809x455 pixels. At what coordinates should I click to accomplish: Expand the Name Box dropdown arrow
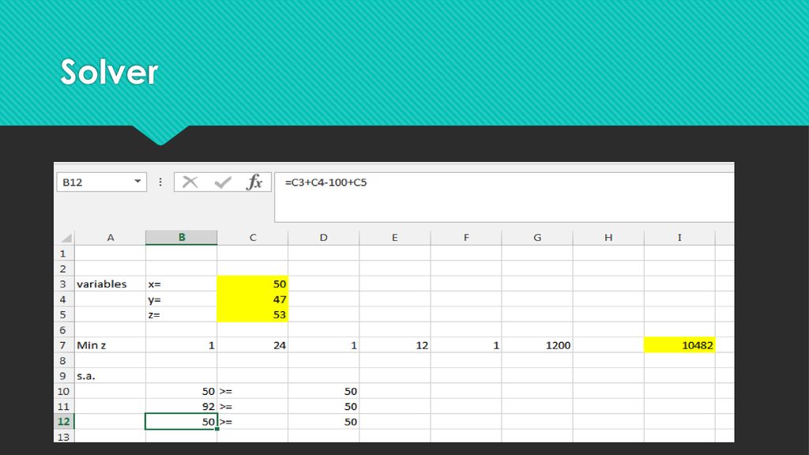tap(137, 182)
